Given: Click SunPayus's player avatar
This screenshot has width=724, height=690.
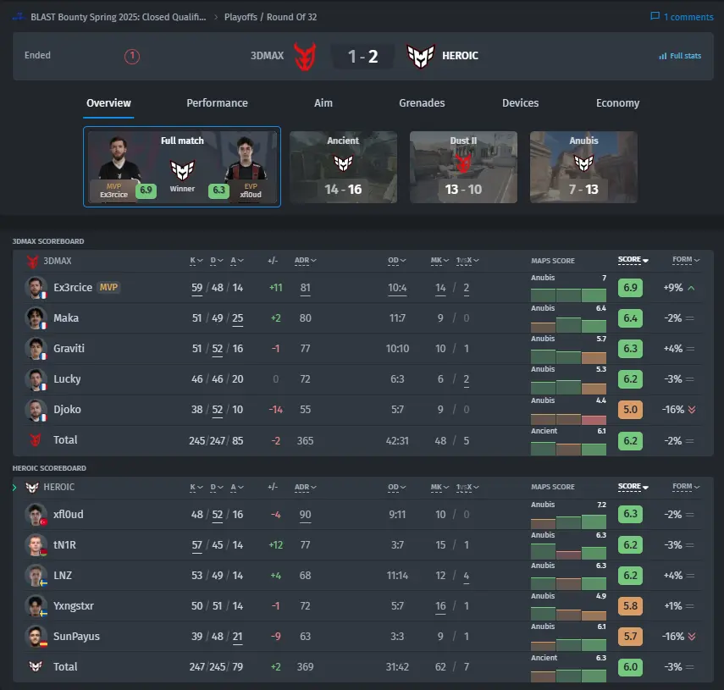Looking at the screenshot, I should [36, 636].
